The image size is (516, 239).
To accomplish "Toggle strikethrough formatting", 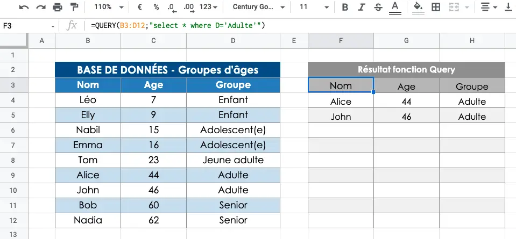I will (x=378, y=7).
